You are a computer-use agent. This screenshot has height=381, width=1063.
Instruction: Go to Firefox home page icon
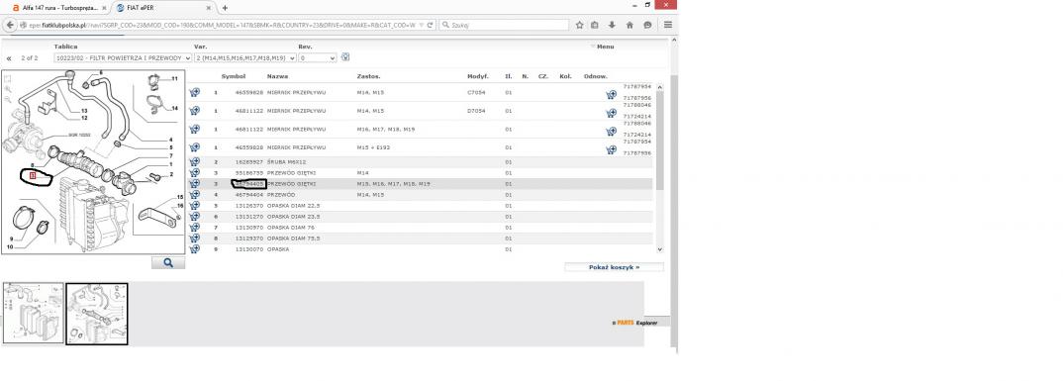tap(629, 25)
